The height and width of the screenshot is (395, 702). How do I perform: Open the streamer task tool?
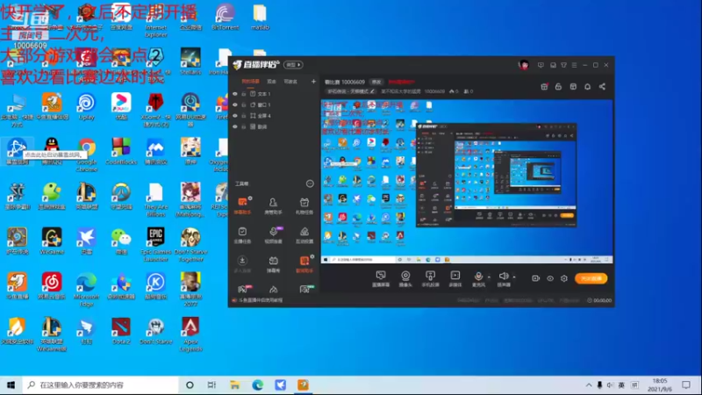(x=243, y=235)
